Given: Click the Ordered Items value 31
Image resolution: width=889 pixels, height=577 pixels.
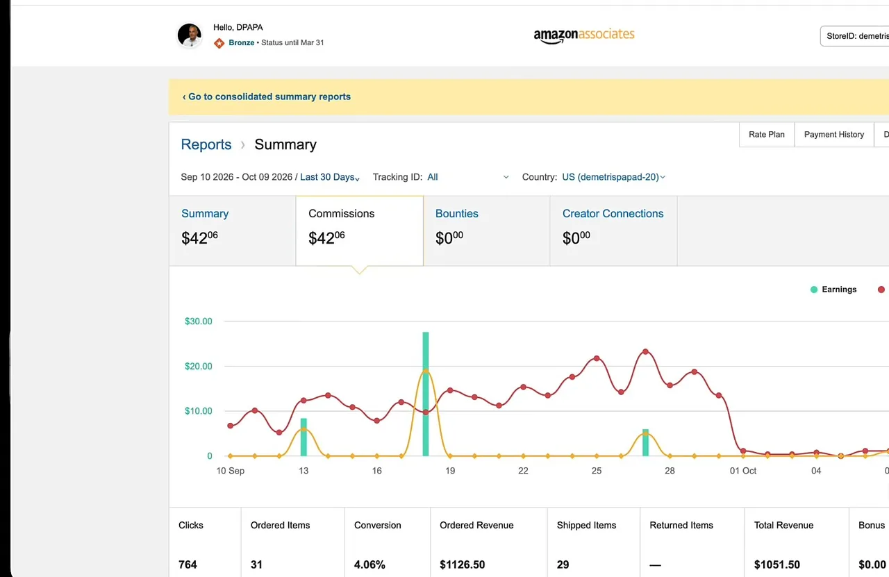Looking at the screenshot, I should 256,565.
